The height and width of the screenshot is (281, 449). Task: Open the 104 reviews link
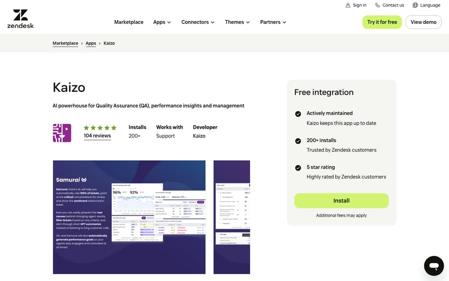click(x=97, y=136)
